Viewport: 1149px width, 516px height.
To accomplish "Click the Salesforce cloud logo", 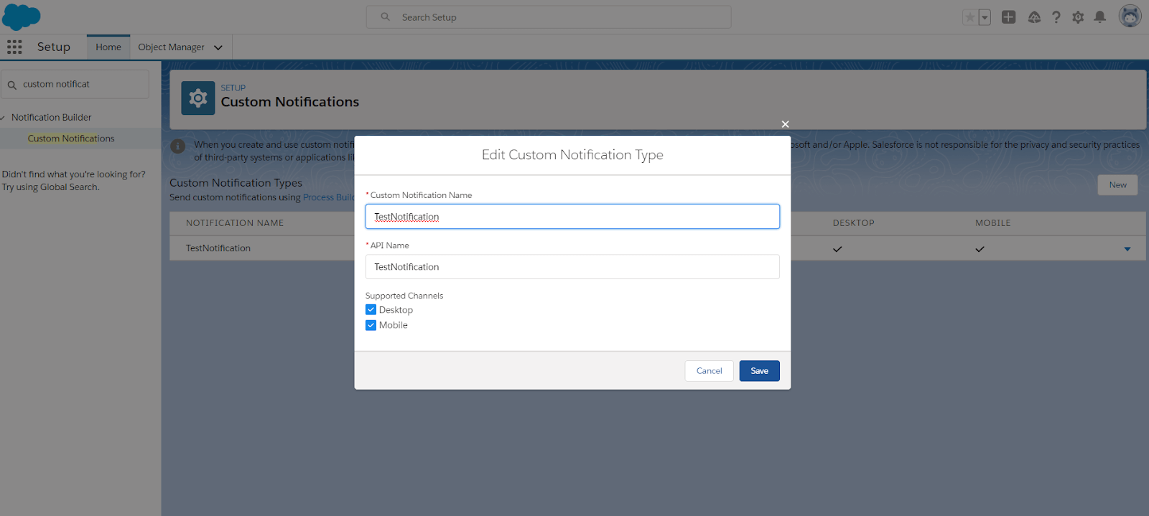I will [22, 17].
